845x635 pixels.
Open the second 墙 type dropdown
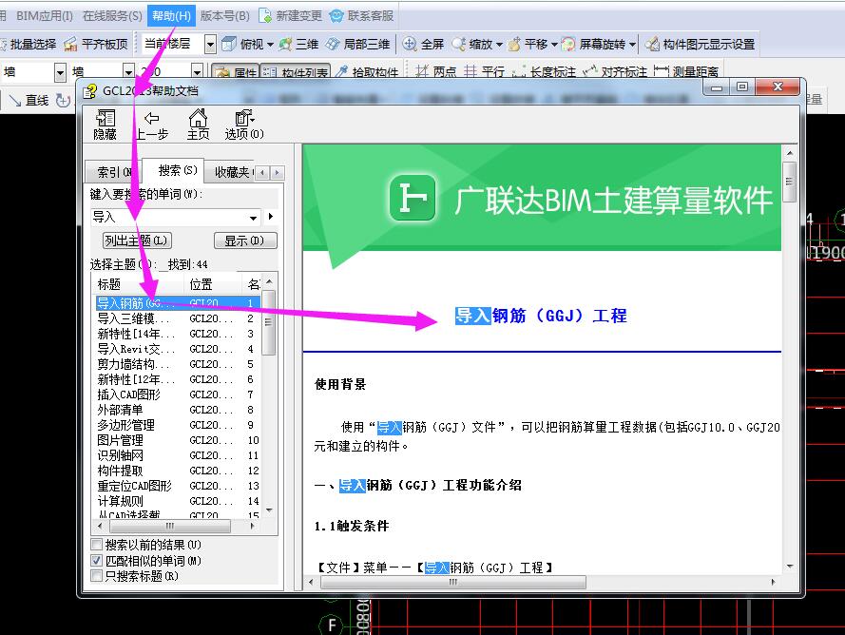[128, 71]
